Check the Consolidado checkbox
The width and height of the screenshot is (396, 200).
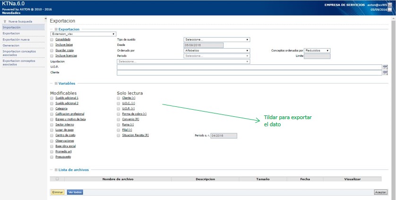[52, 39]
